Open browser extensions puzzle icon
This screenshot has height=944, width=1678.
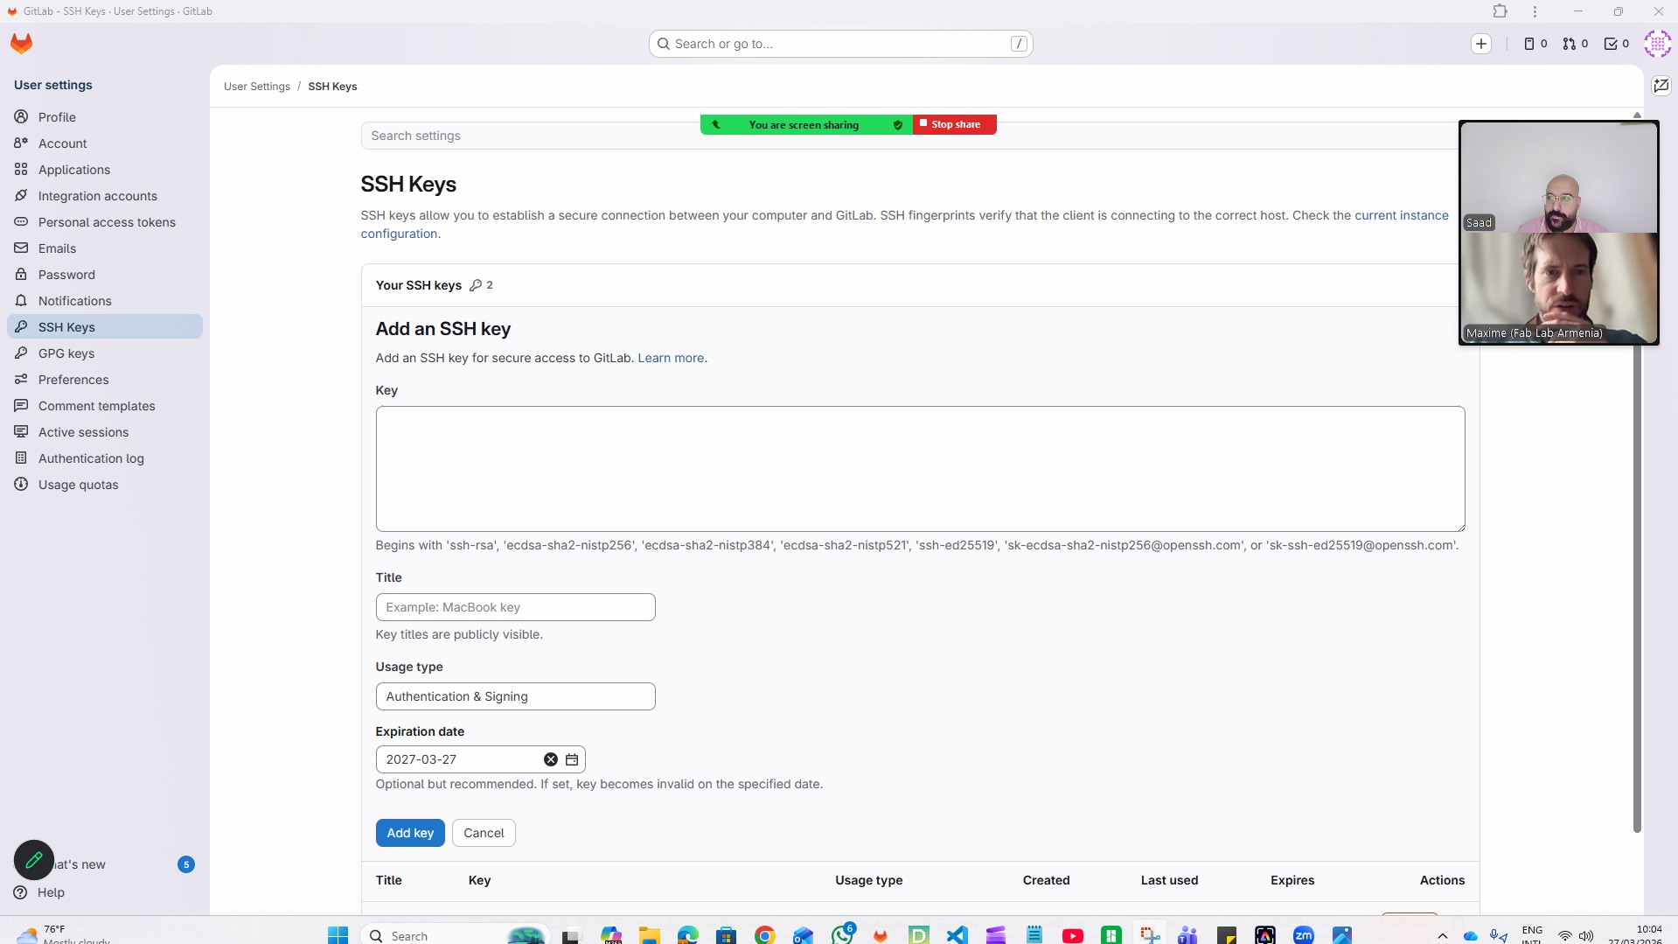pyautogui.click(x=1500, y=11)
